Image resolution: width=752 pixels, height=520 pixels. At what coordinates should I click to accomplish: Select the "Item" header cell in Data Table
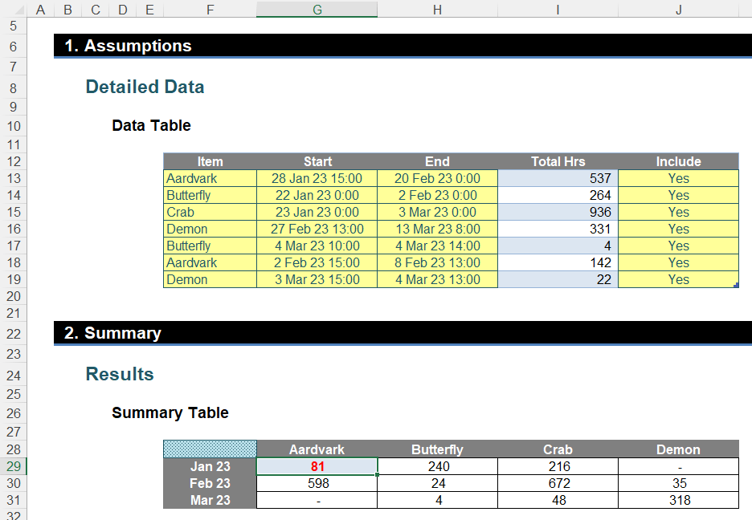pos(210,161)
